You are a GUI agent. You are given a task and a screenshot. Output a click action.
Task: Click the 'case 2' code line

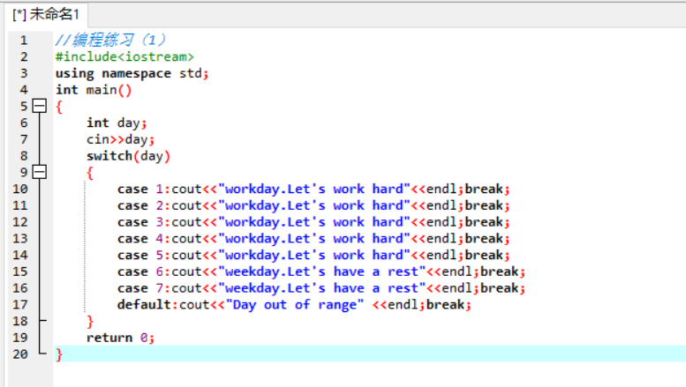313,205
